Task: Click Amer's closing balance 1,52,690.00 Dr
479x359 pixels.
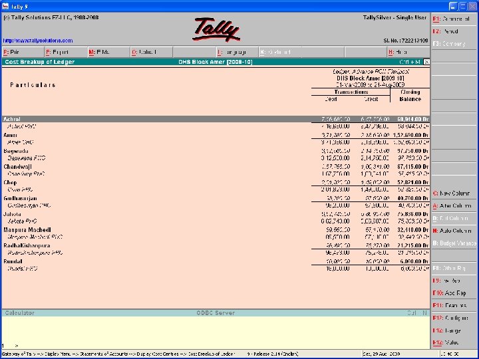Action: 411,135
